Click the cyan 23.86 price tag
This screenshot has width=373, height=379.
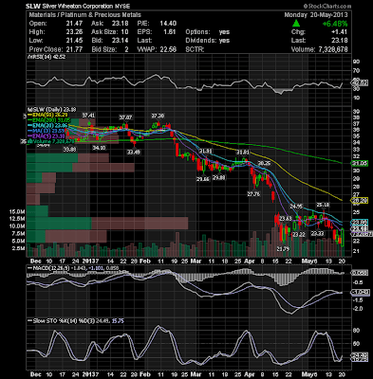tap(360, 222)
